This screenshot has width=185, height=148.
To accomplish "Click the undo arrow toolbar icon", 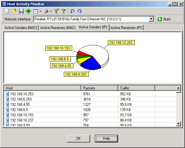I will click(x=72, y=11).
